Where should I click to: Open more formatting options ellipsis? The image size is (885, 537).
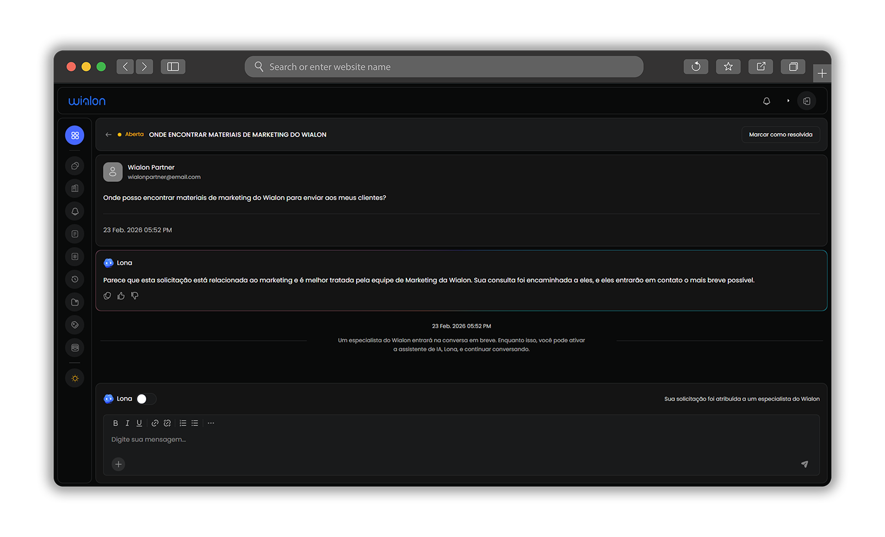point(211,423)
